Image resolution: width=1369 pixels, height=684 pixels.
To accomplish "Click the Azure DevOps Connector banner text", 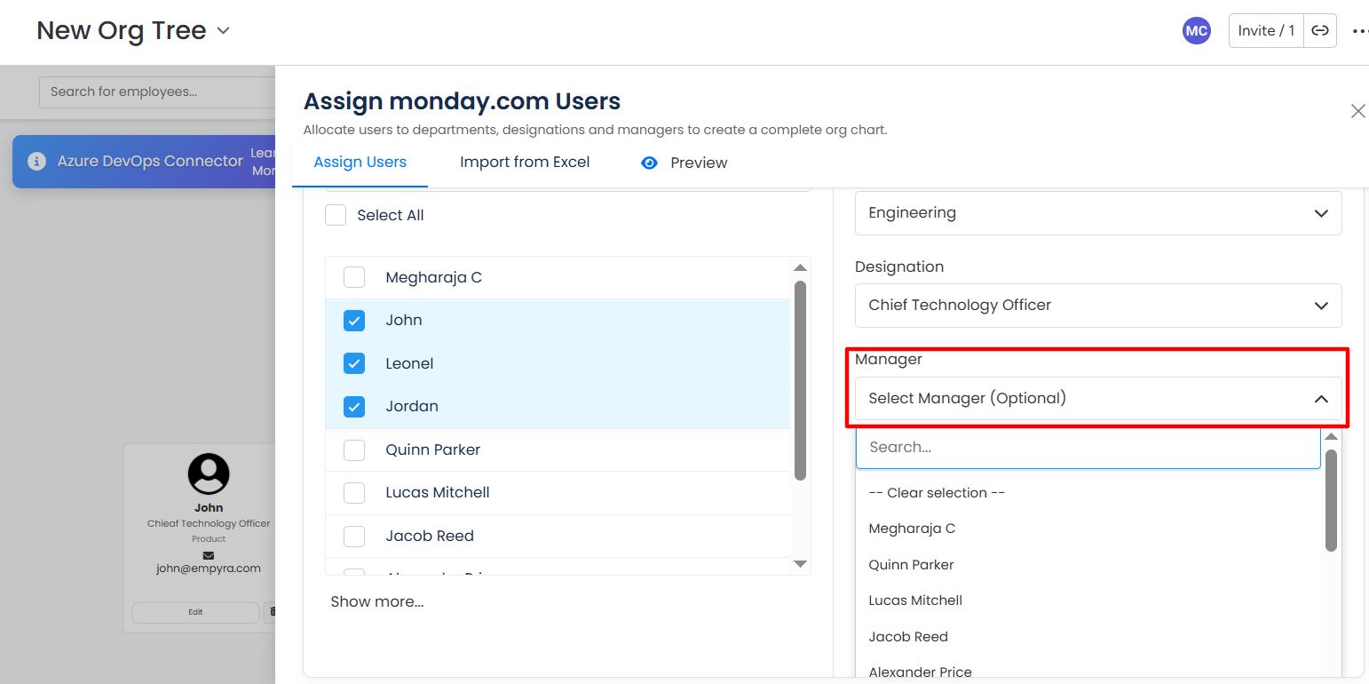I will point(150,161).
